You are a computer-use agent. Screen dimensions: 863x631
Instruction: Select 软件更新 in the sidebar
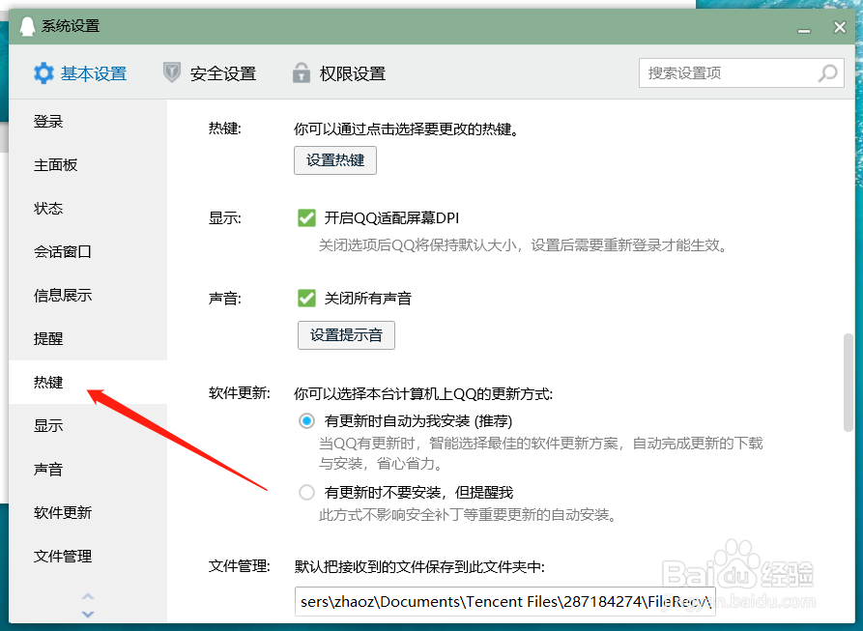[88, 513]
